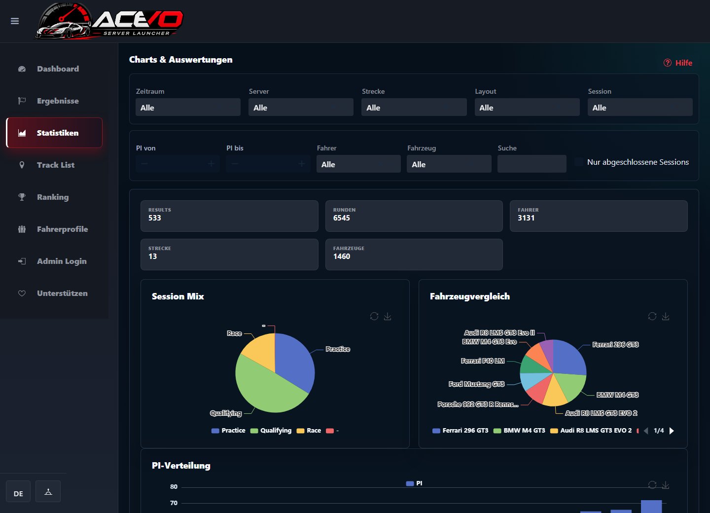The height and width of the screenshot is (513, 710).
Task: Focus the Suche search field
Action: click(x=532, y=164)
